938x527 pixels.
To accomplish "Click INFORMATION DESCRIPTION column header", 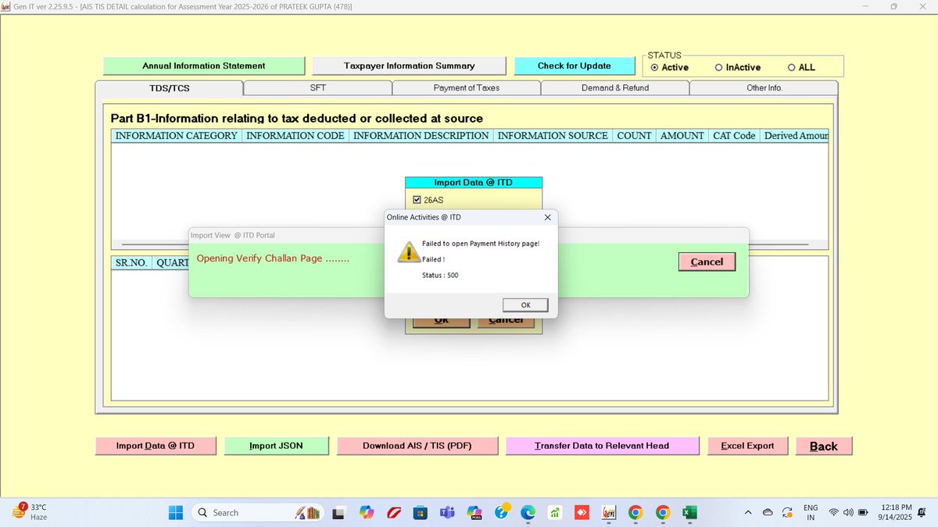I will pyautogui.click(x=421, y=136).
